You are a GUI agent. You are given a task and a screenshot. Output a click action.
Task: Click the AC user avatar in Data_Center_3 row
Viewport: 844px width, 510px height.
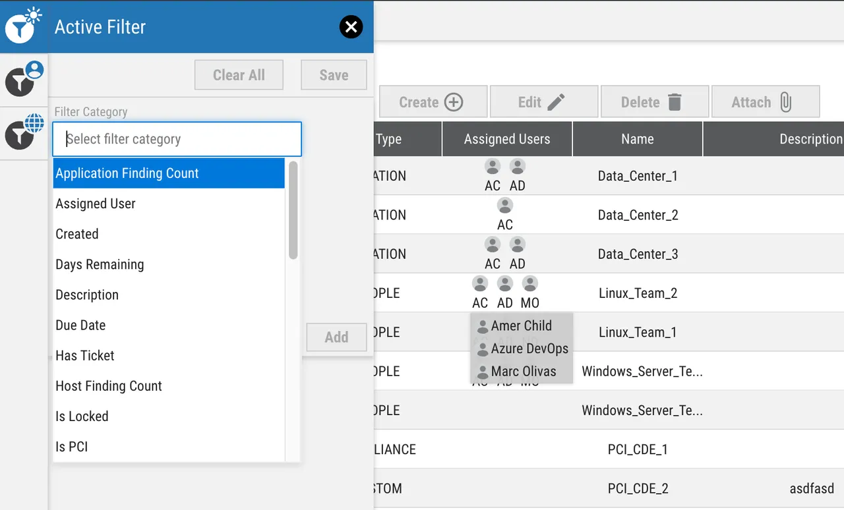click(493, 245)
